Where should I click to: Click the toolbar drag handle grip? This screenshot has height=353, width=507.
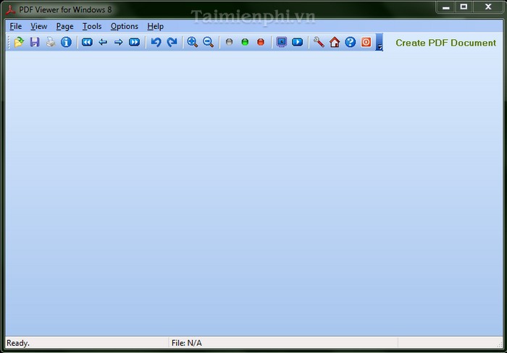[x=9, y=42]
